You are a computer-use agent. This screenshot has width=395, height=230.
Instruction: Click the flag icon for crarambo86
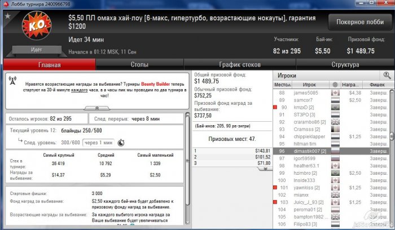[x=335, y=122]
